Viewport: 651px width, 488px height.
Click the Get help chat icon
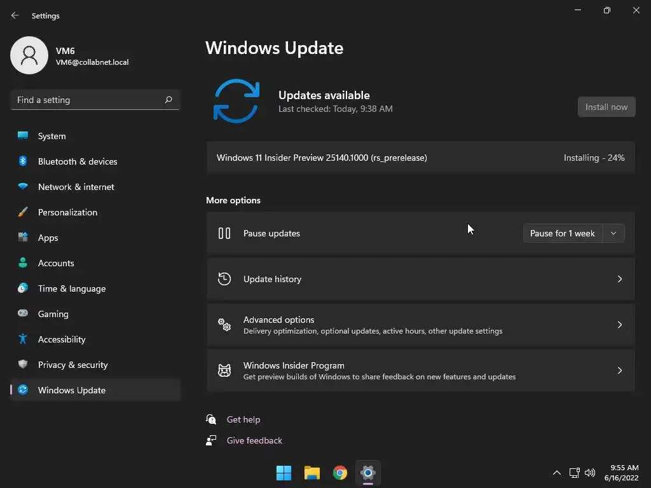tap(211, 419)
